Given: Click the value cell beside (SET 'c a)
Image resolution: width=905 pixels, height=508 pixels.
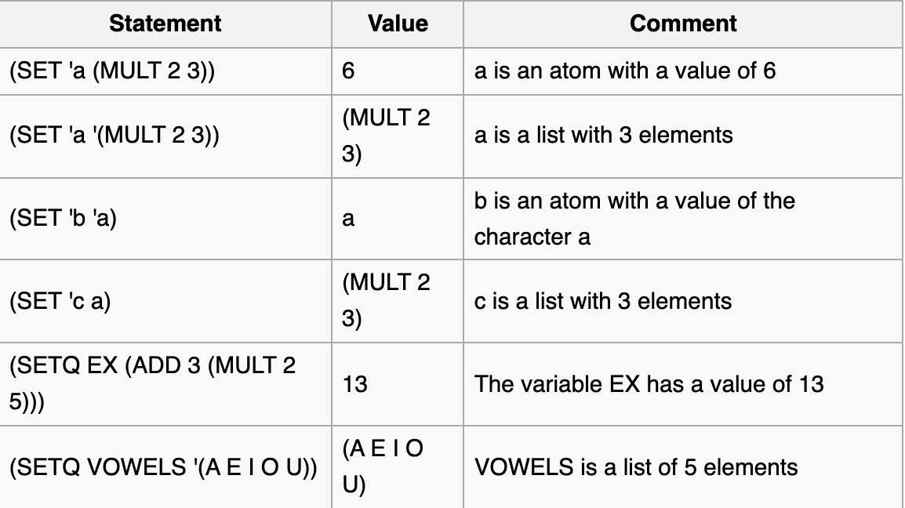Looking at the screenshot, I should 386,302.
